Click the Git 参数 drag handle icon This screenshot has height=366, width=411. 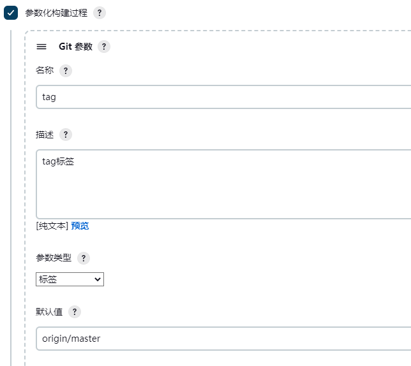(41, 47)
